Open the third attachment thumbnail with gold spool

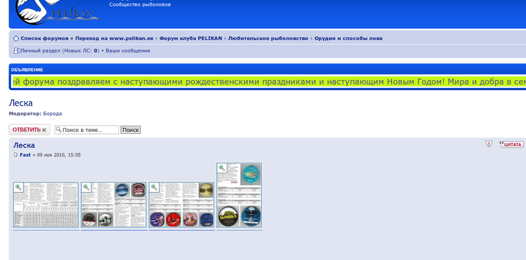(x=181, y=205)
